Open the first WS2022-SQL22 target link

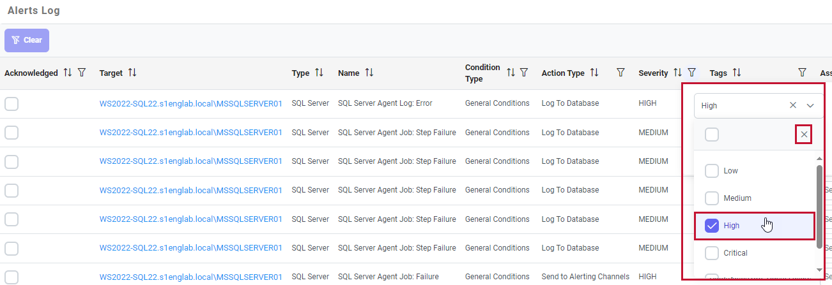coord(190,103)
